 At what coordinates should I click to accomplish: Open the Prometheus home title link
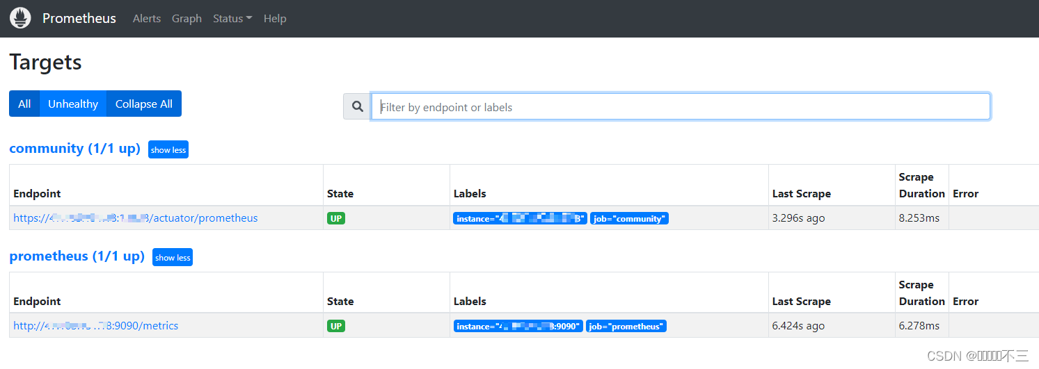pyautogui.click(x=79, y=18)
